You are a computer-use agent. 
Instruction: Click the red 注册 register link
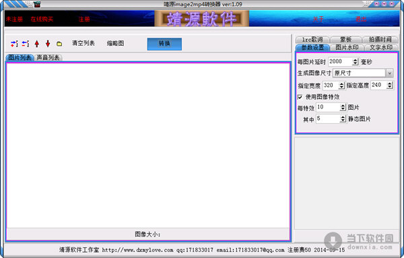(84, 19)
